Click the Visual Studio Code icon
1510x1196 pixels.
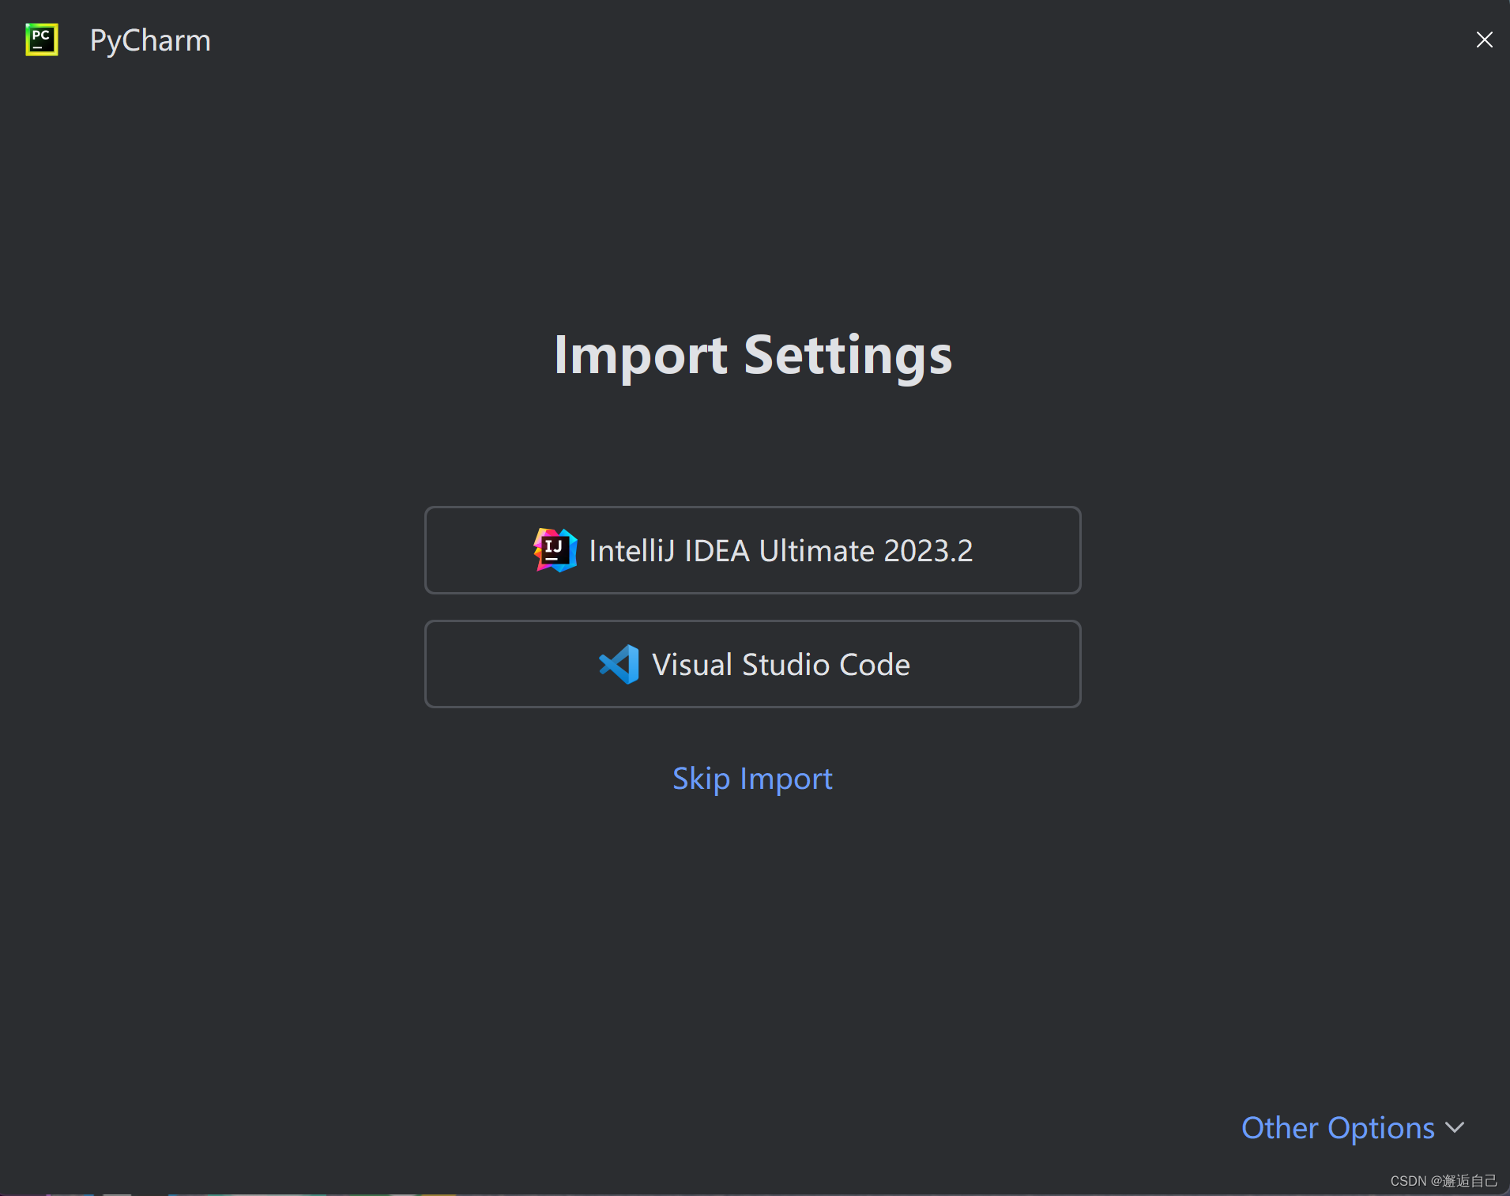click(x=618, y=664)
